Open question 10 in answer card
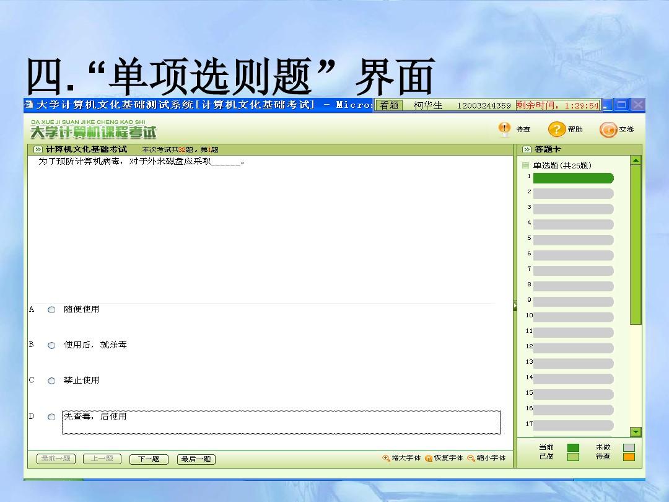 (574, 317)
